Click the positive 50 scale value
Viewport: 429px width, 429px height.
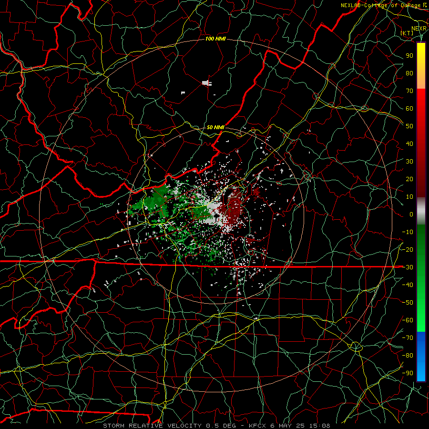[409, 126]
